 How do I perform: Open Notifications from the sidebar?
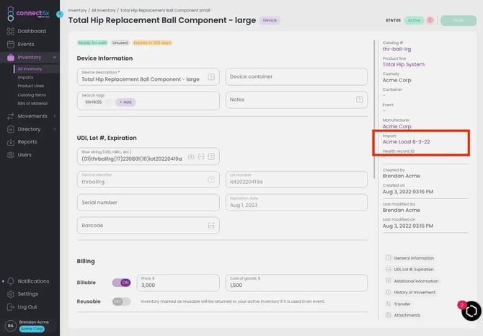pos(33,281)
